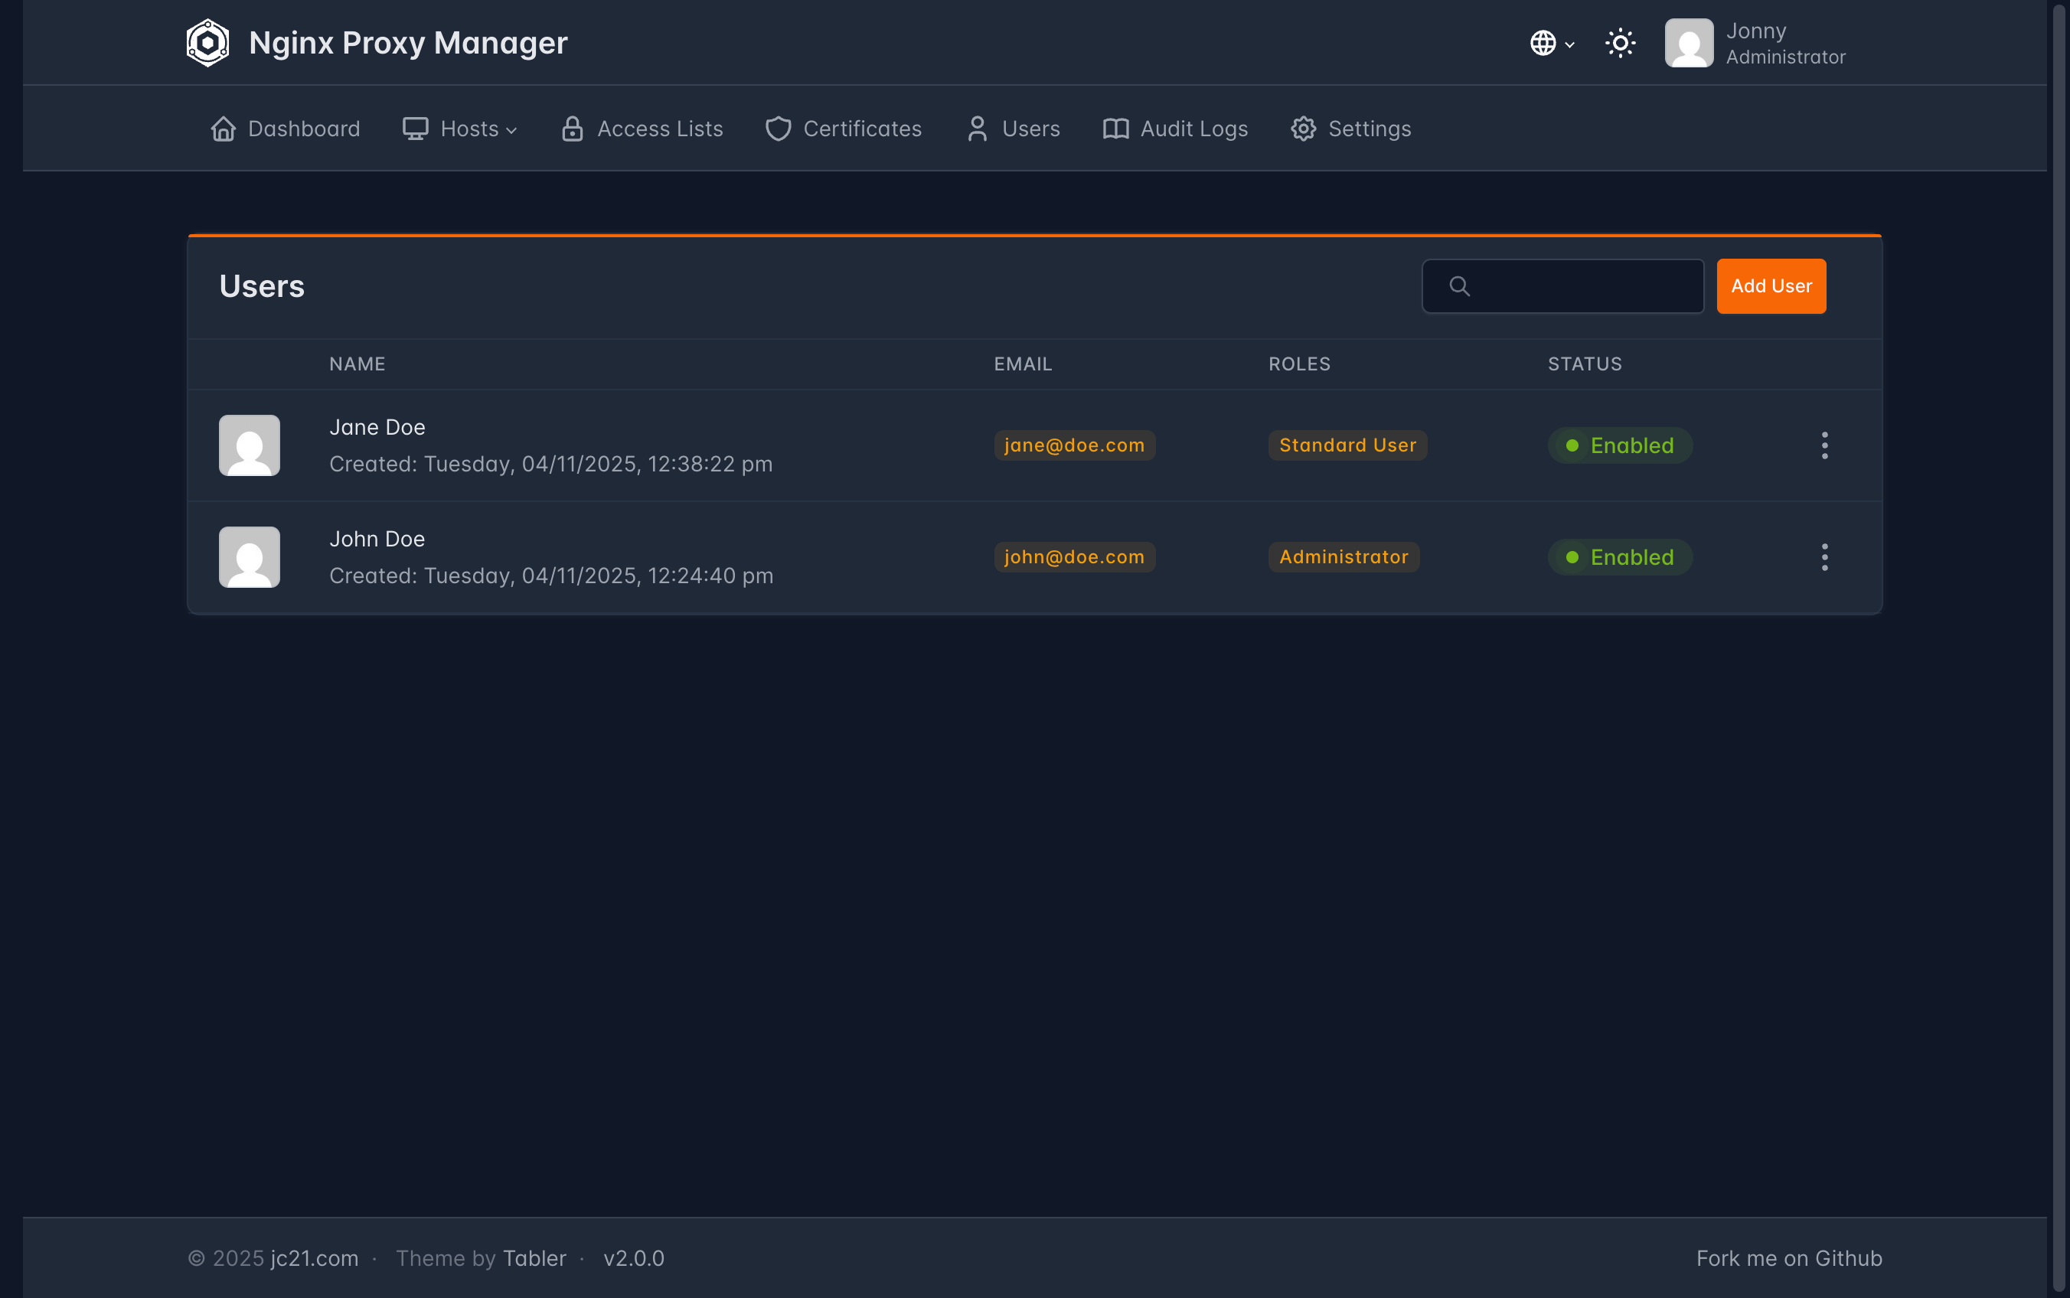Image resolution: width=2070 pixels, height=1298 pixels.
Task: Open John Doe's three-dot actions menu
Action: click(x=1824, y=557)
